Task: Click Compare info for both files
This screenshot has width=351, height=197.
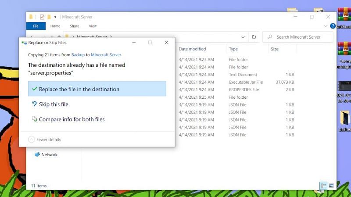Action: point(72,119)
